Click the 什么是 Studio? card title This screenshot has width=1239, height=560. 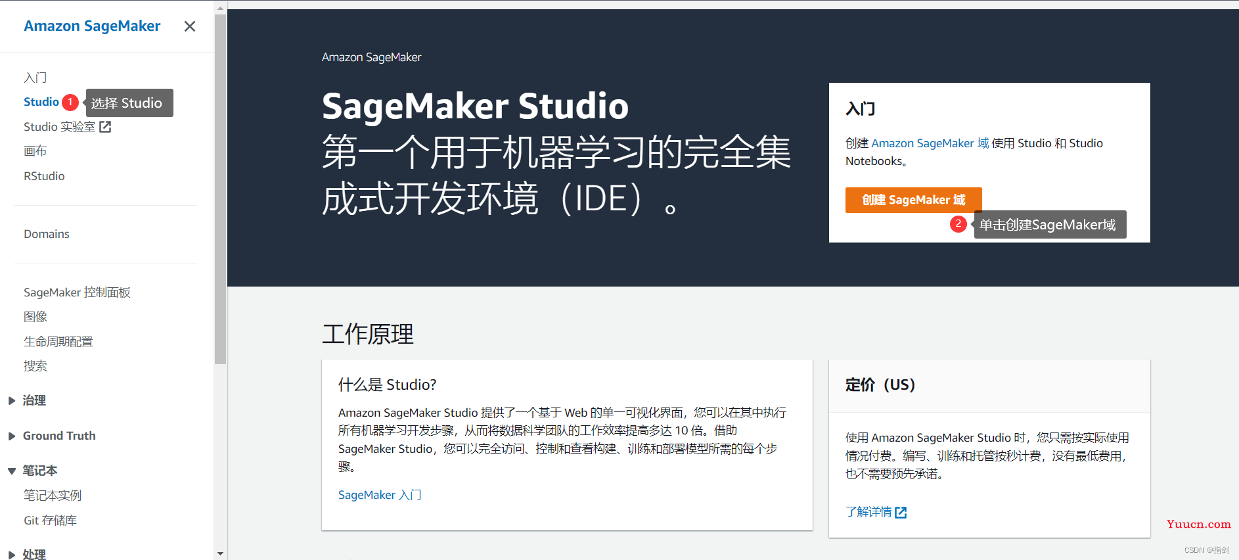pos(388,385)
